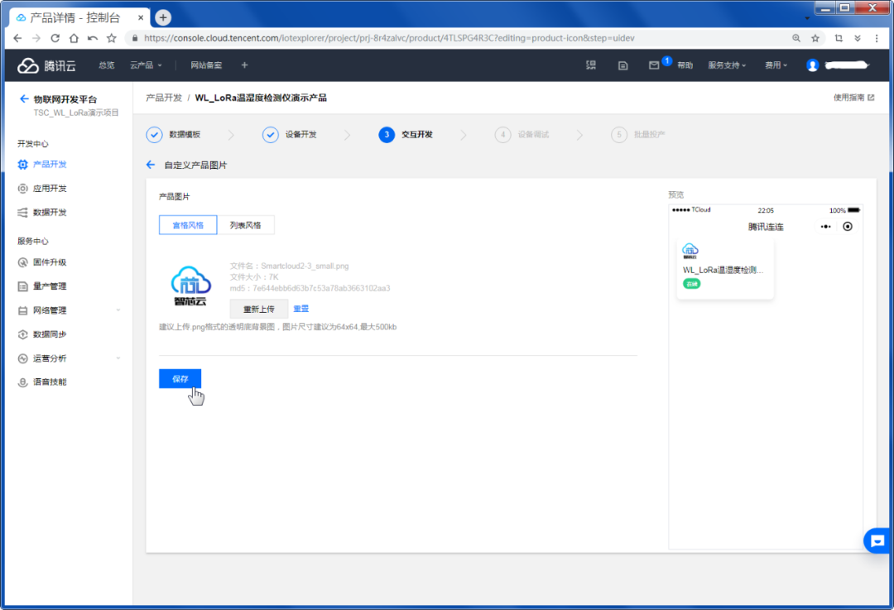Screen dimensions: 894x610
Task: Click back arrow beside 物联网开发平台
Action: (x=24, y=98)
